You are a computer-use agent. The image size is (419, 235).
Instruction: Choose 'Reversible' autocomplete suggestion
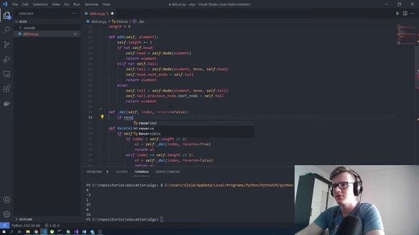click(194, 134)
